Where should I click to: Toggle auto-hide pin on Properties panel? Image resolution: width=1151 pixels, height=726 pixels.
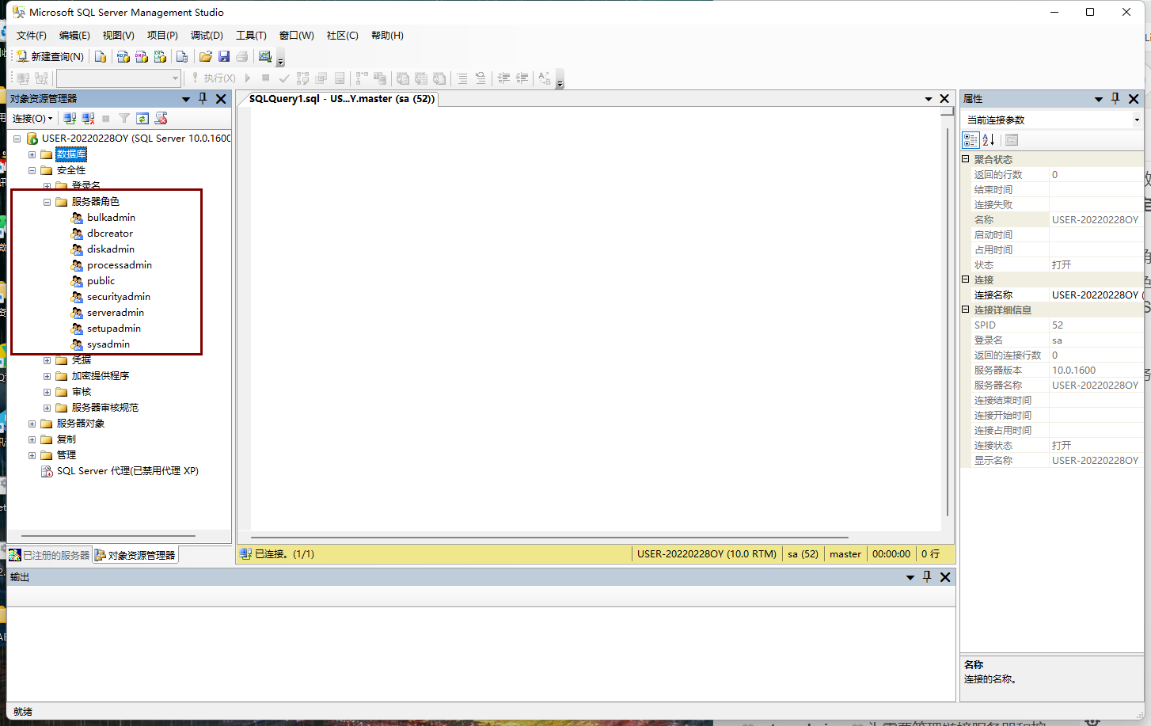point(1115,98)
